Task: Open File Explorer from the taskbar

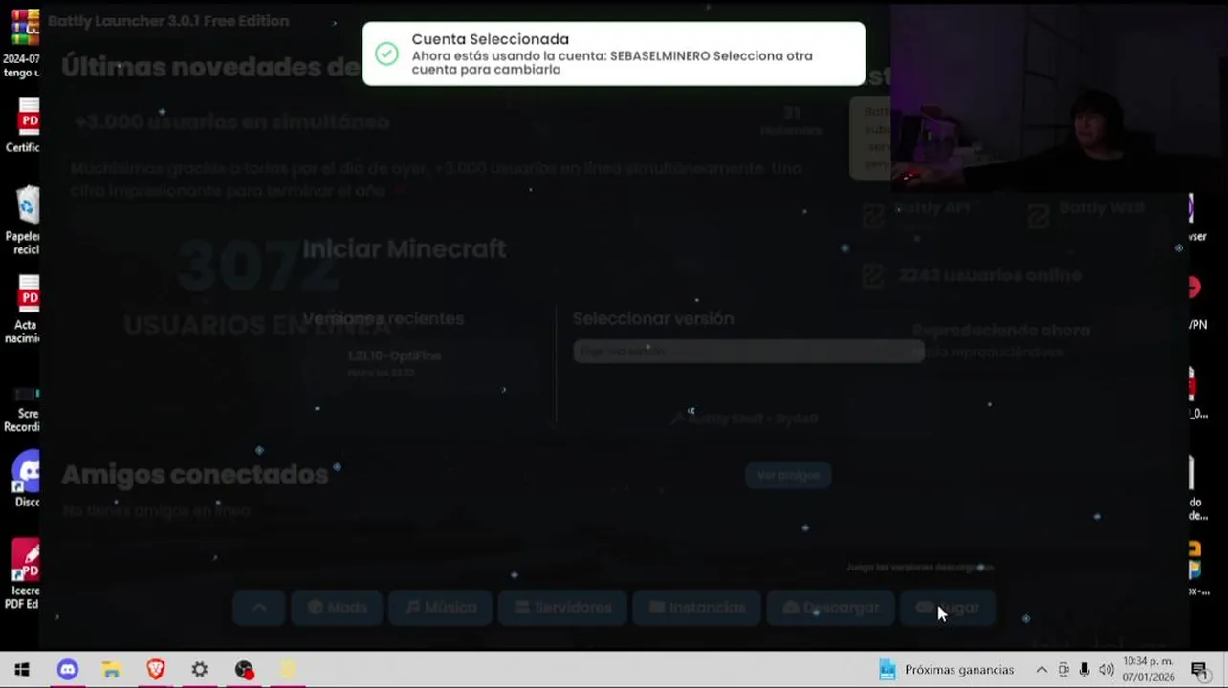Action: pos(111,670)
